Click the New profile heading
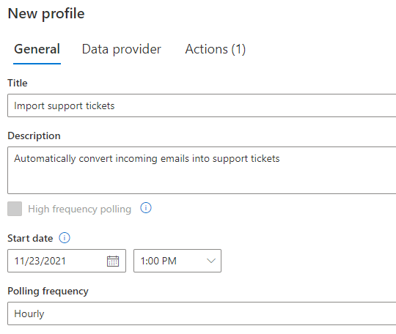The image size is (396, 334). 46,14
